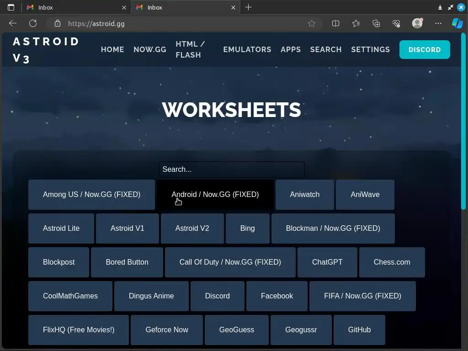Open Call Of Duty / Now.GG tile
This screenshot has height=351, width=468.
tap(230, 262)
